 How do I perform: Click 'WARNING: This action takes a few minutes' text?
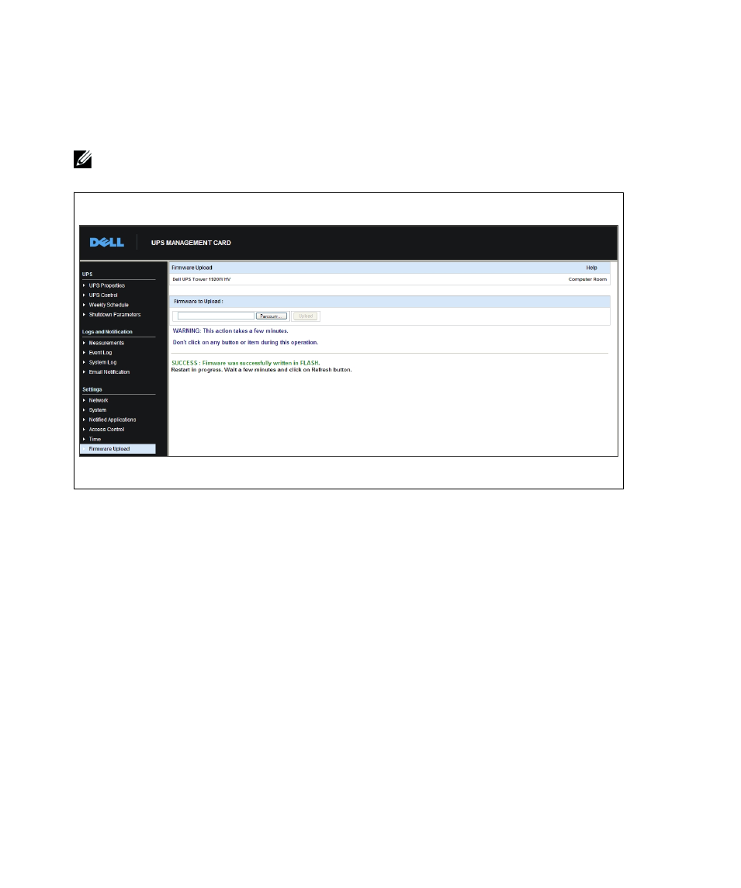tap(230, 330)
